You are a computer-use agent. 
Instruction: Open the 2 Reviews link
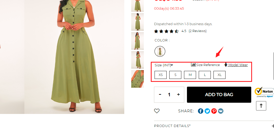point(198,31)
